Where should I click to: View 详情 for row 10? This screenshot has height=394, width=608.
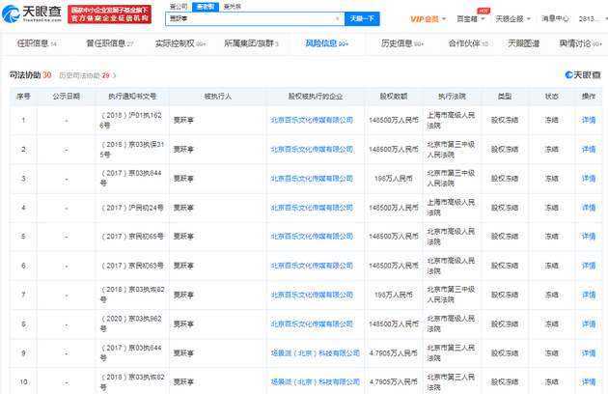coord(589,382)
